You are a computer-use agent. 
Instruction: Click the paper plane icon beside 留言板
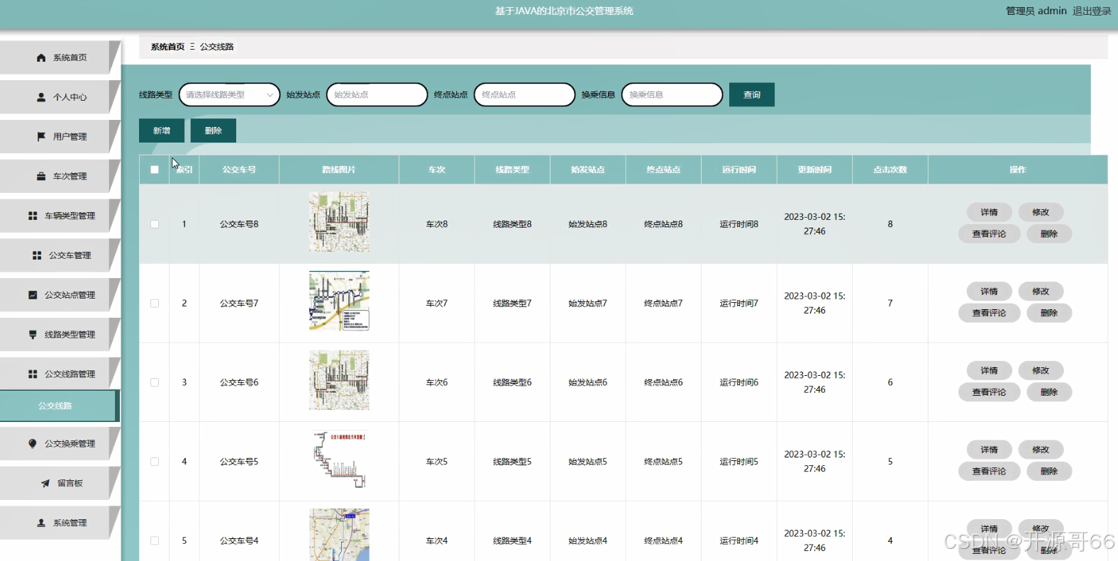pos(45,483)
